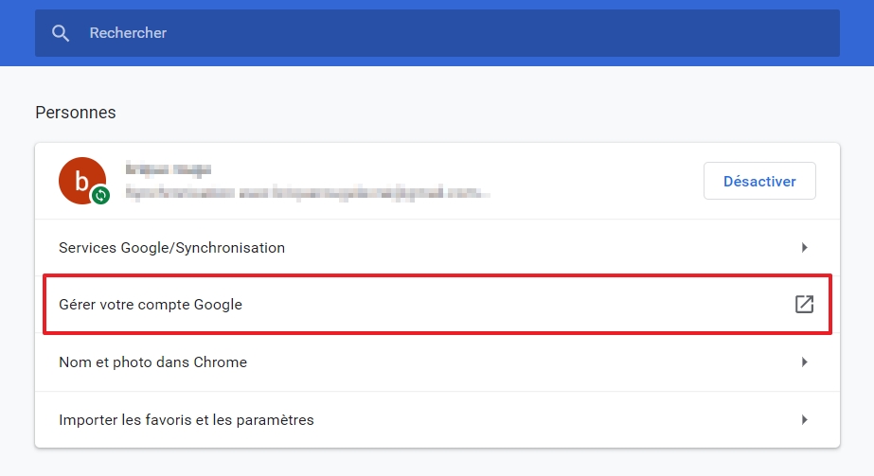Select Importer les favoris et les paramètres
This screenshot has width=874, height=476.
coord(186,419)
